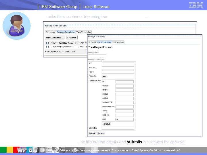Screen dimensions: 207x155
Task: Click the 'Items found 1' status text
Action: coord(51,52)
